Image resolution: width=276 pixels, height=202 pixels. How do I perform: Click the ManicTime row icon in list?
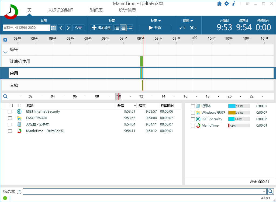(19, 131)
